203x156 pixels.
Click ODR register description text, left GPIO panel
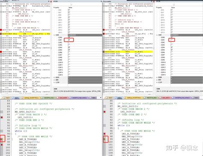pos(77,91)
